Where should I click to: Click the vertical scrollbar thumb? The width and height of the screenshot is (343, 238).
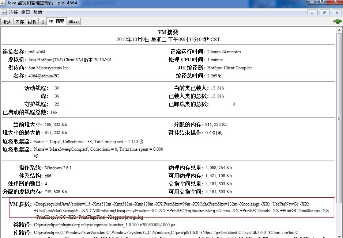[x=339, y=118]
